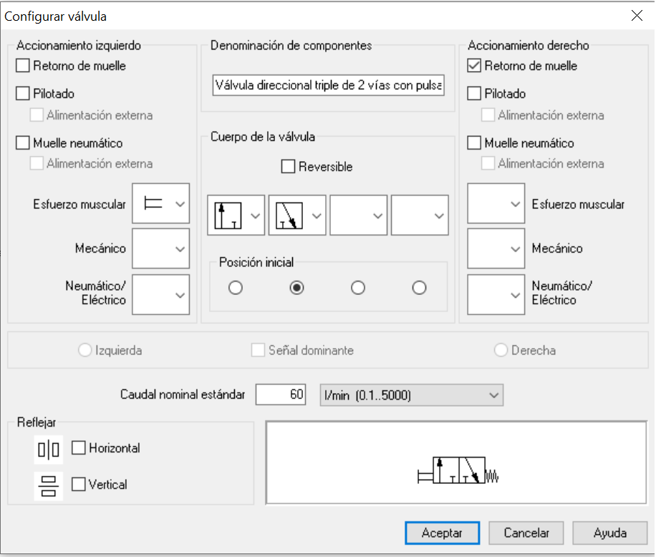Click the left Mecánico symbol selector

tap(160, 248)
